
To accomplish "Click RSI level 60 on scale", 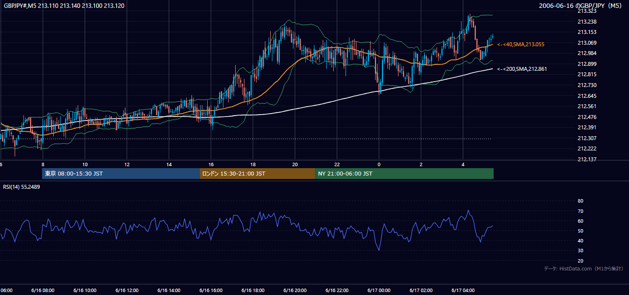I will pyautogui.click(x=580, y=221).
